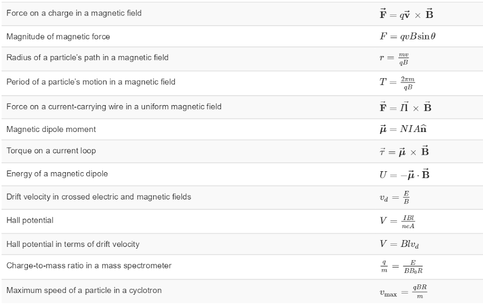Screen dimensions: 483x305
Task: Click the F = Il × B equation
Action: click(x=405, y=106)
